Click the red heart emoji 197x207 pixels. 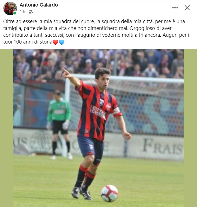pyautogui.click(x=55, y=42)
